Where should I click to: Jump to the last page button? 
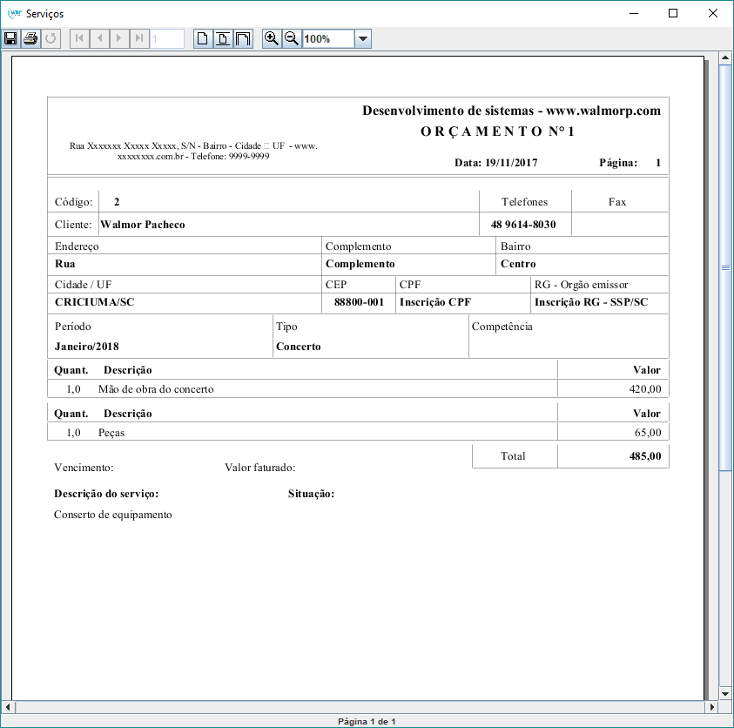139,38
